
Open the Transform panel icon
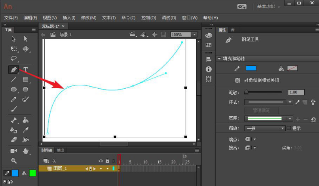209,79
